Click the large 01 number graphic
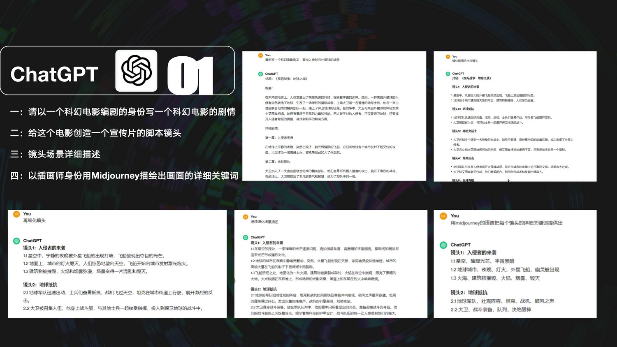The width and height of the screenshot is (617, 347). 190,76
